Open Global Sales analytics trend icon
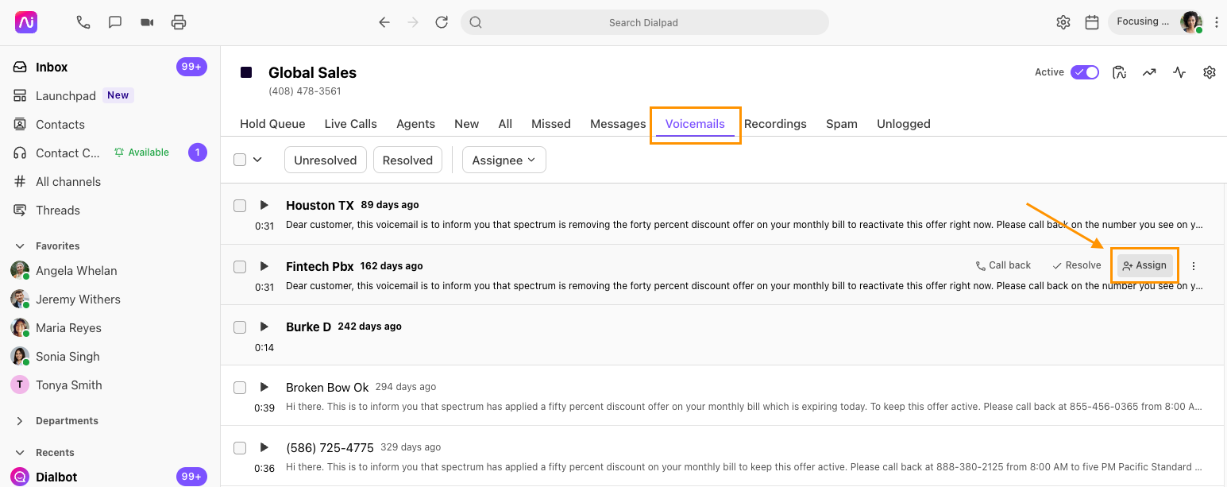The width and height of the screenshot is (1227, 487). pos(1149,72)
